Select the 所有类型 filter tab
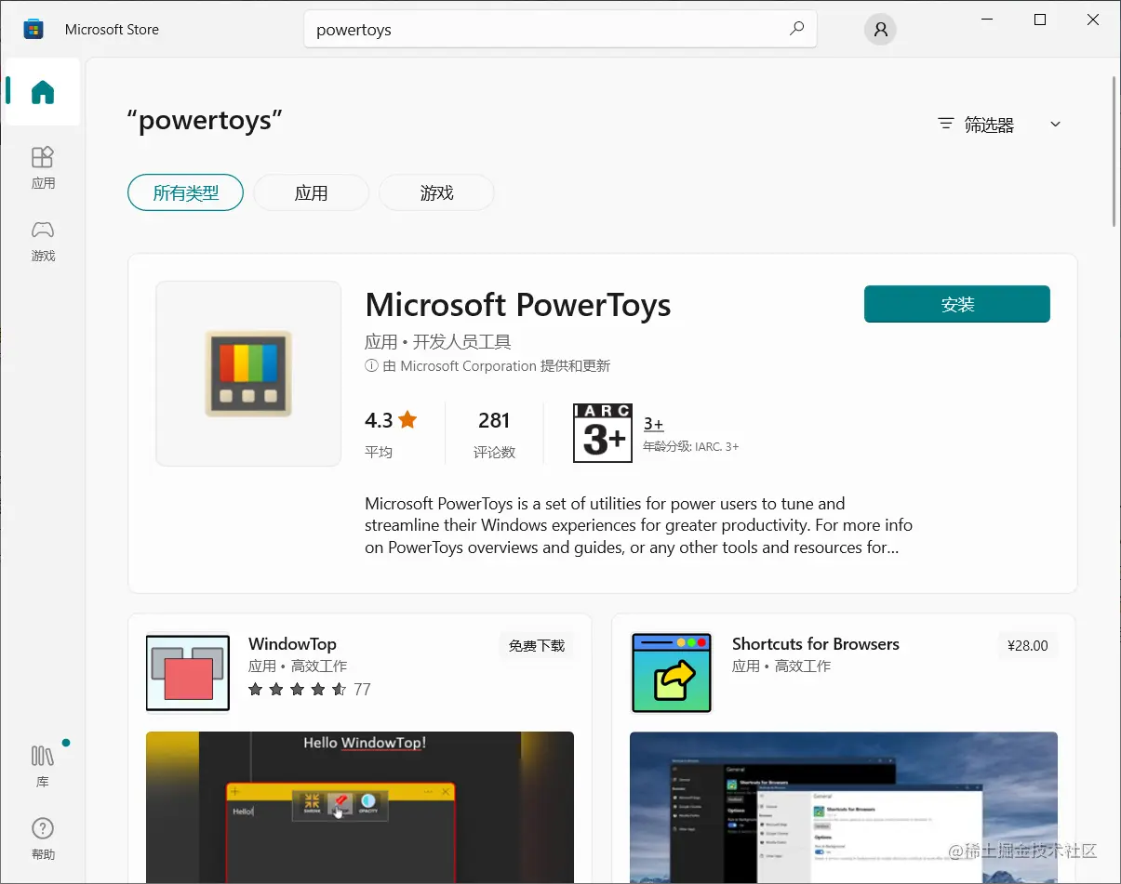 (x=185, y=193)
